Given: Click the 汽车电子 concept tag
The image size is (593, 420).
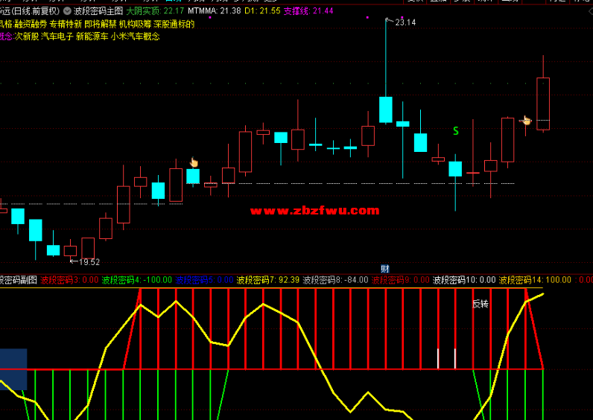Looking at the screenshot, I should pos(57,36).
